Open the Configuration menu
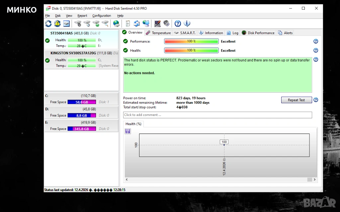This screenshot has width=340, height=212. [102, 16]
